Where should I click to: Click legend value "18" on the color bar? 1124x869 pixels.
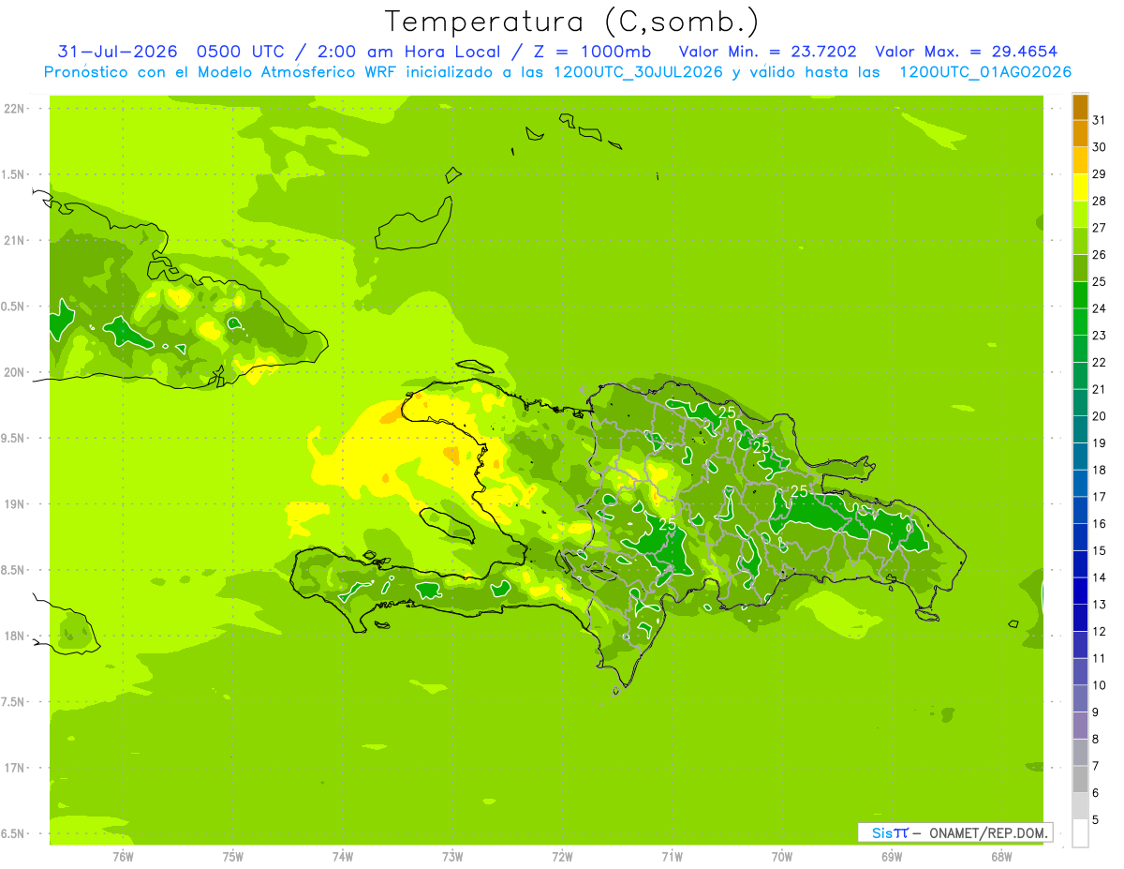click(1099, 470)
